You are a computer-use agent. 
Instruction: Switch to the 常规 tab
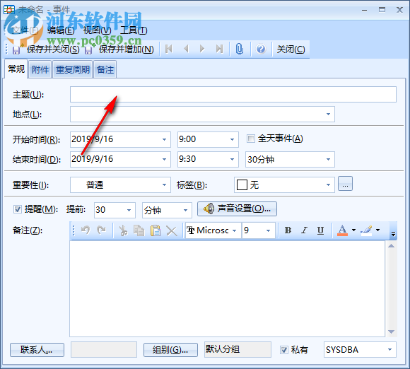[16, 69]
